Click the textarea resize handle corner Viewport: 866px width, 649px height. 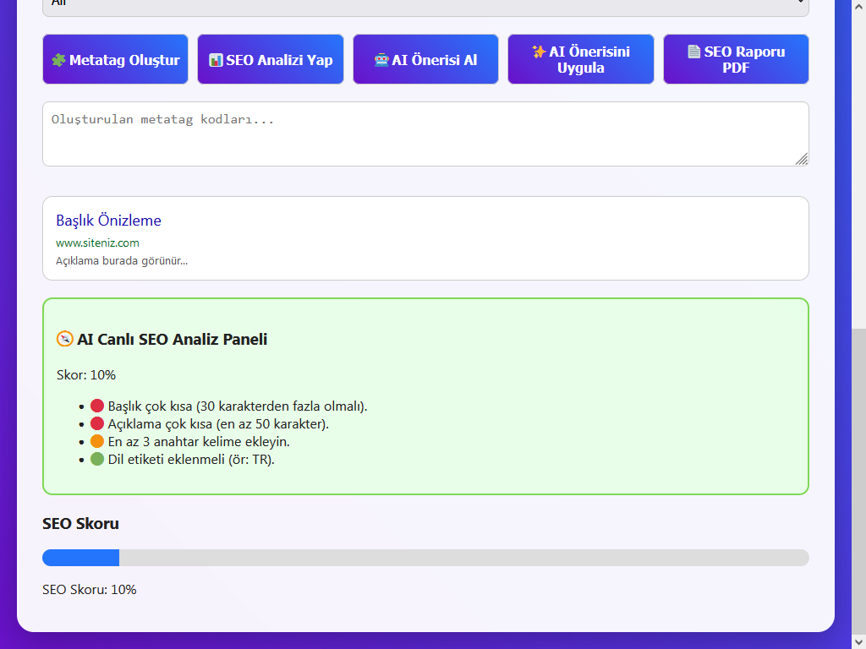point(802,159)
